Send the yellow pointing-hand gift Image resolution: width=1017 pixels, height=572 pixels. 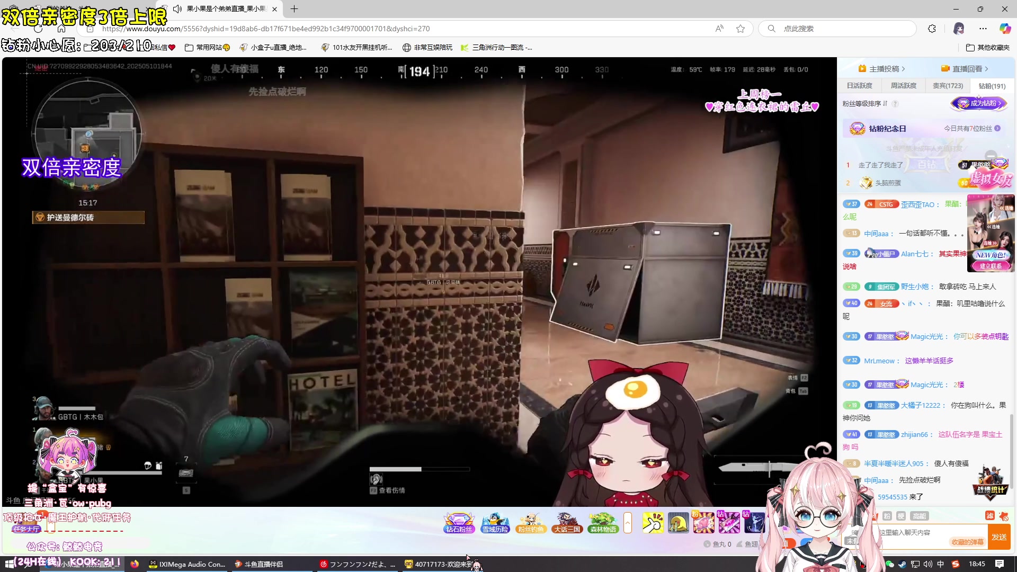pyautogui.click(x=653, y=523)
